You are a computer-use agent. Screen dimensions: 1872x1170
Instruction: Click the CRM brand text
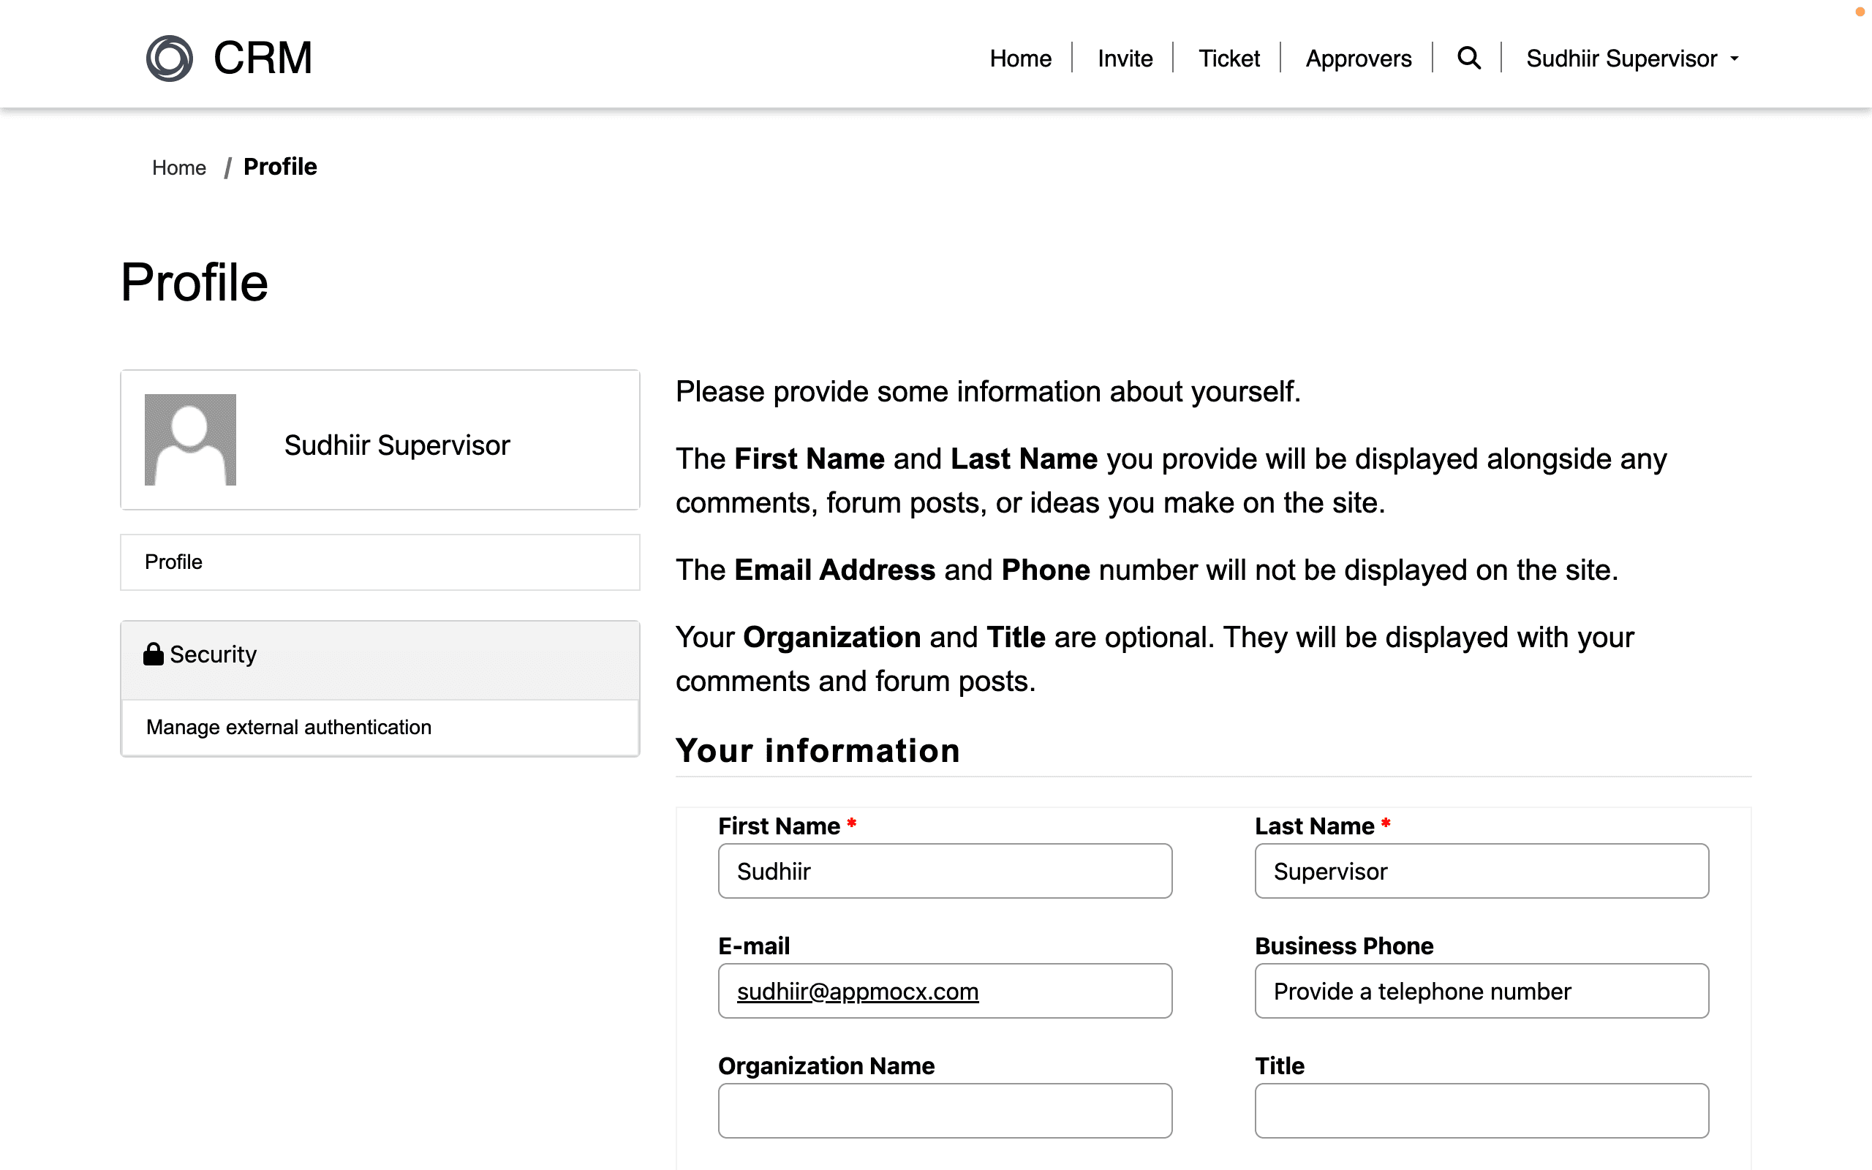(263, 58)
